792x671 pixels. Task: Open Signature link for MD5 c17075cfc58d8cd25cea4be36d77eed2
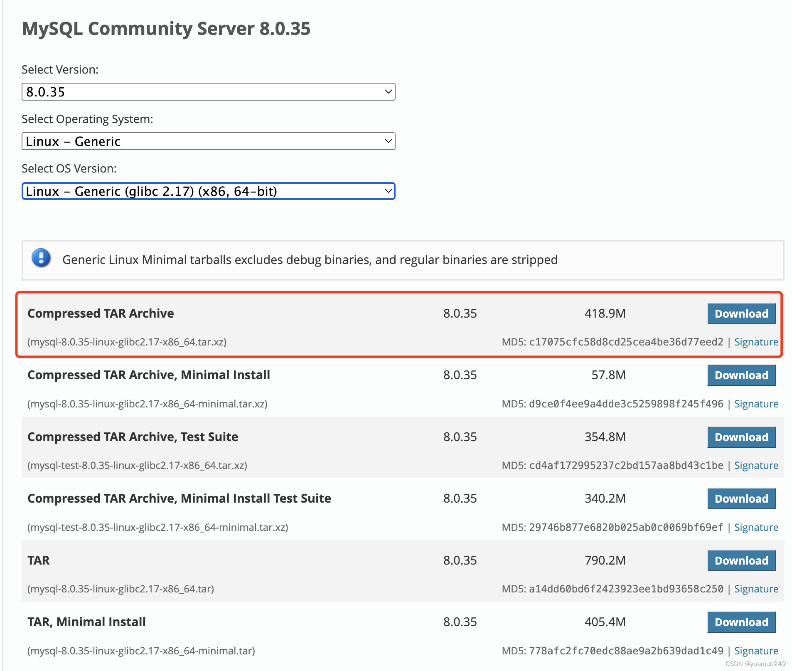(x=756, y=342)
